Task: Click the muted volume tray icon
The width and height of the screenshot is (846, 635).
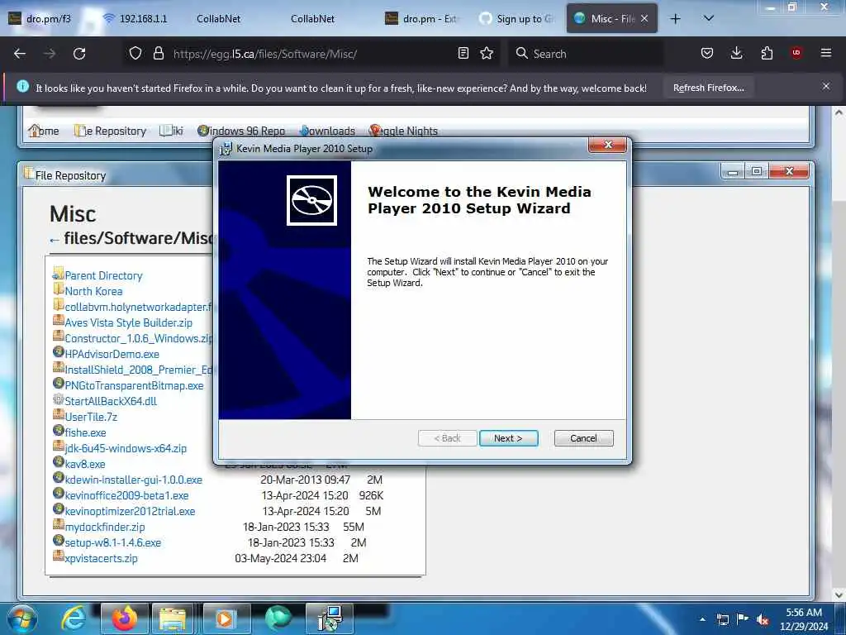Action: point(763,619)
